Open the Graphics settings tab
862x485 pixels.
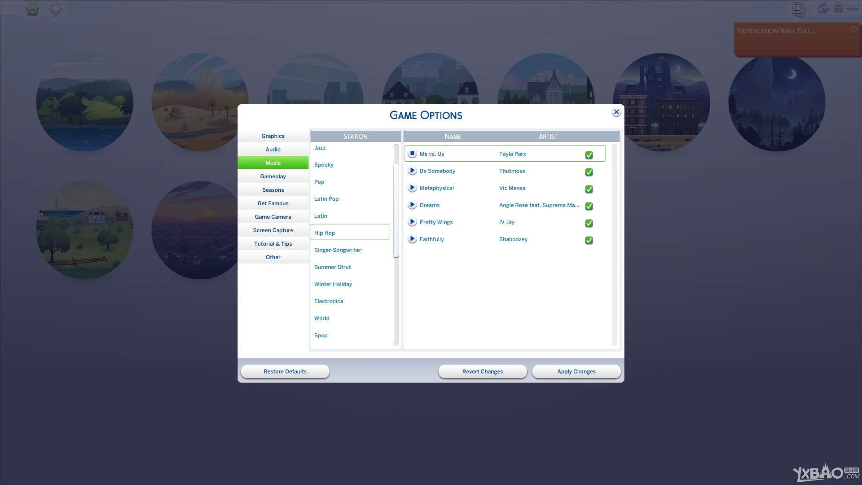(273, 136)
